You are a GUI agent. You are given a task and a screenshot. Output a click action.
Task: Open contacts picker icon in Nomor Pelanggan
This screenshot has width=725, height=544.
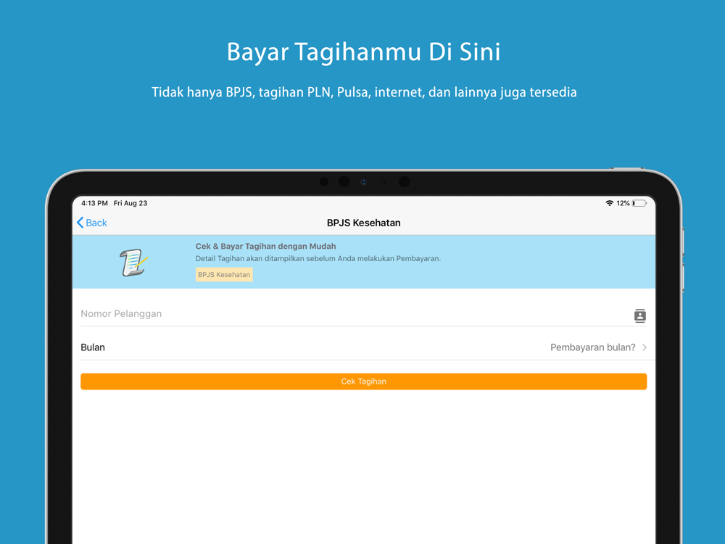pos(639,316)
